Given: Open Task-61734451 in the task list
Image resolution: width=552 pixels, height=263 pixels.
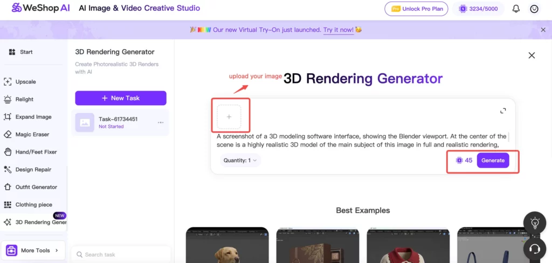Looking at the screenshot, I should 120,122.
